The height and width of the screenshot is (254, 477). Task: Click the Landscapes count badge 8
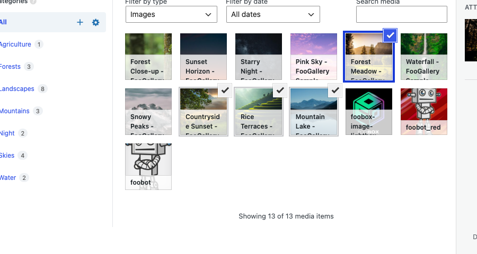click(x=42, y=89)
